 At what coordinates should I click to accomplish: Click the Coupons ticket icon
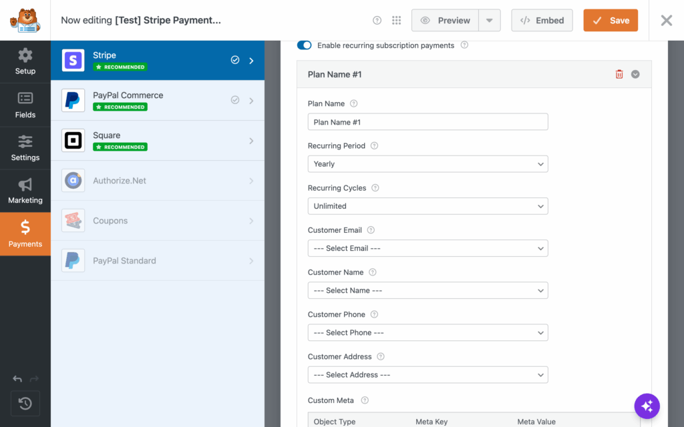tap(73, 220)
